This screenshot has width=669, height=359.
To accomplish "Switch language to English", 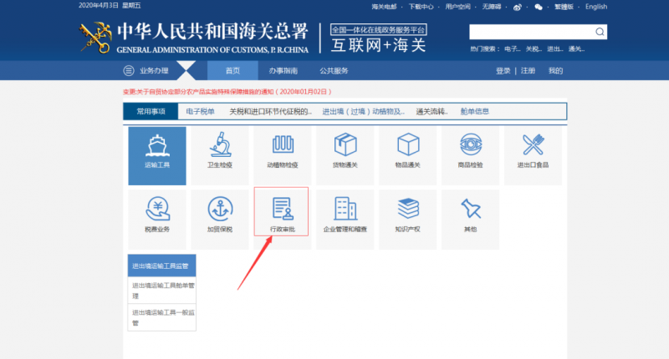I will click(x=596, y=7).
